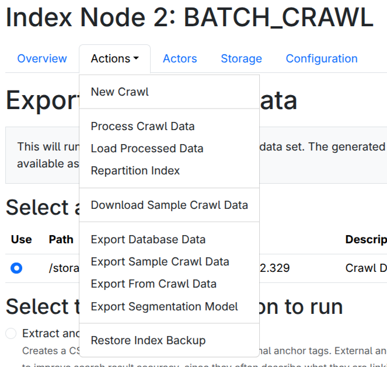Select the crawl data row radio button

click(x=16, y=268)
